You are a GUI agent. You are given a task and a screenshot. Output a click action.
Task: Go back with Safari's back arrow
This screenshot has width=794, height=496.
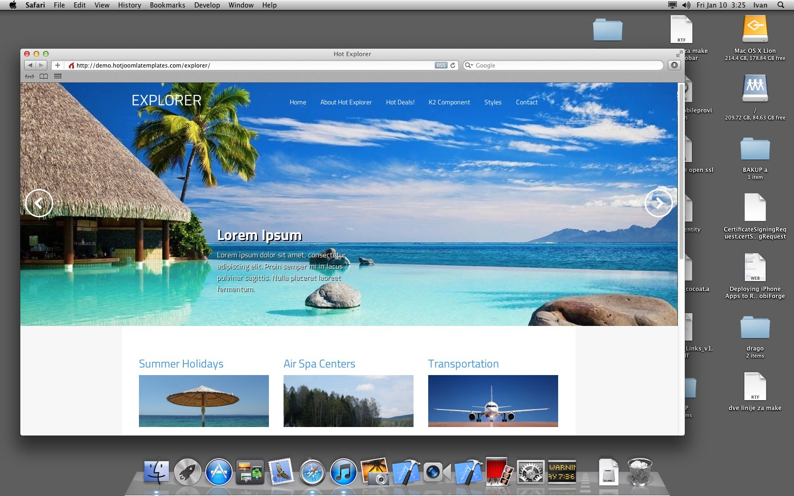click(30, 65)
